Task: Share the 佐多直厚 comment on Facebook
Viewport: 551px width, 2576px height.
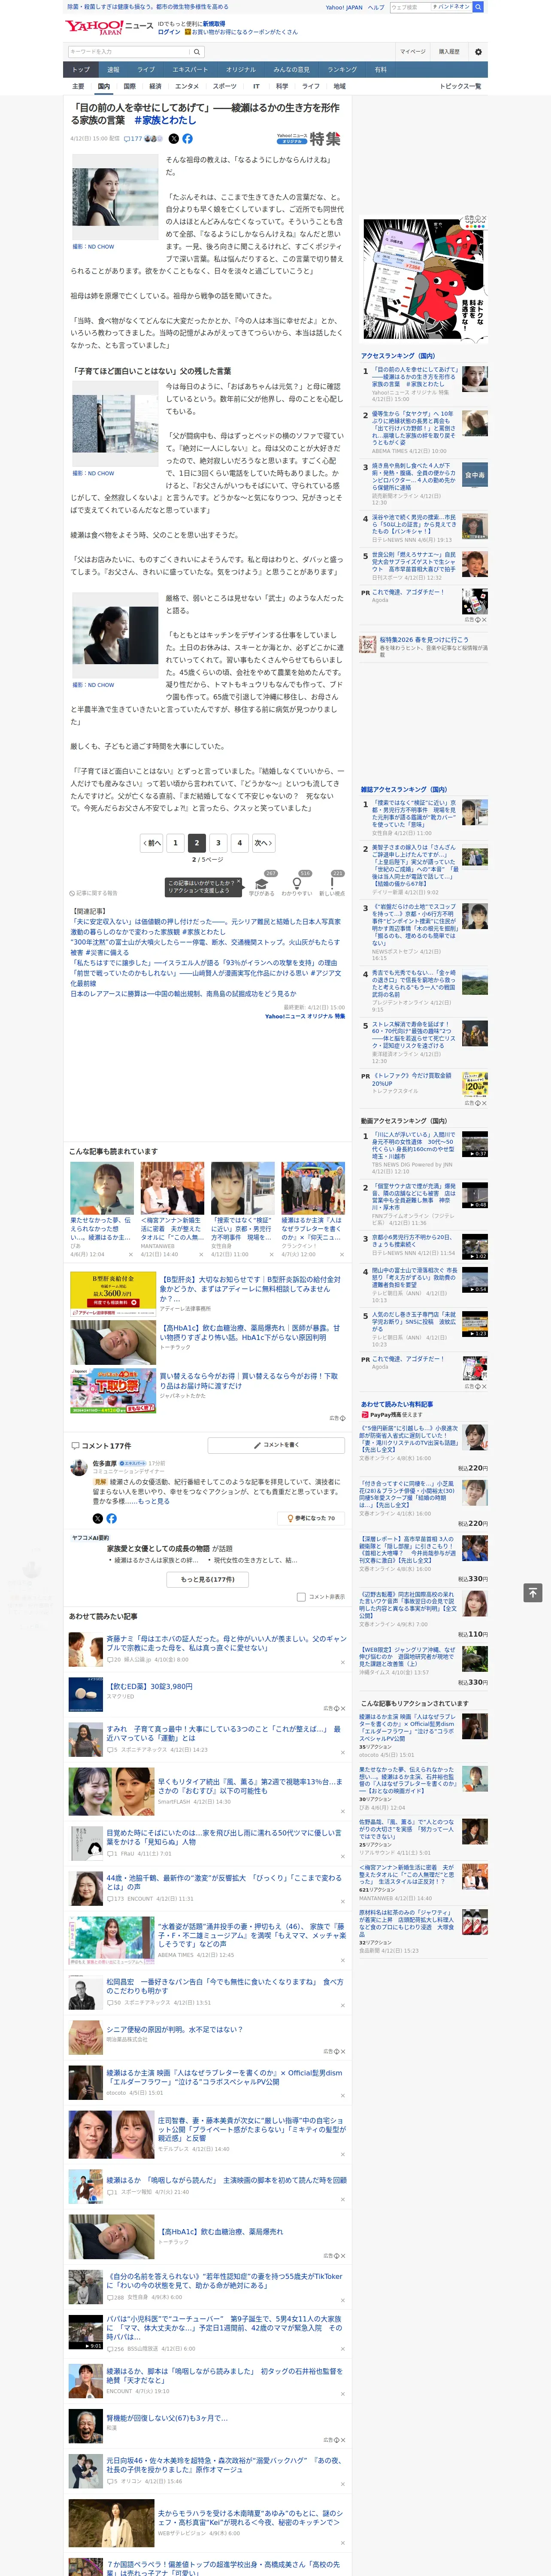Action: (x=111, y=1518)
